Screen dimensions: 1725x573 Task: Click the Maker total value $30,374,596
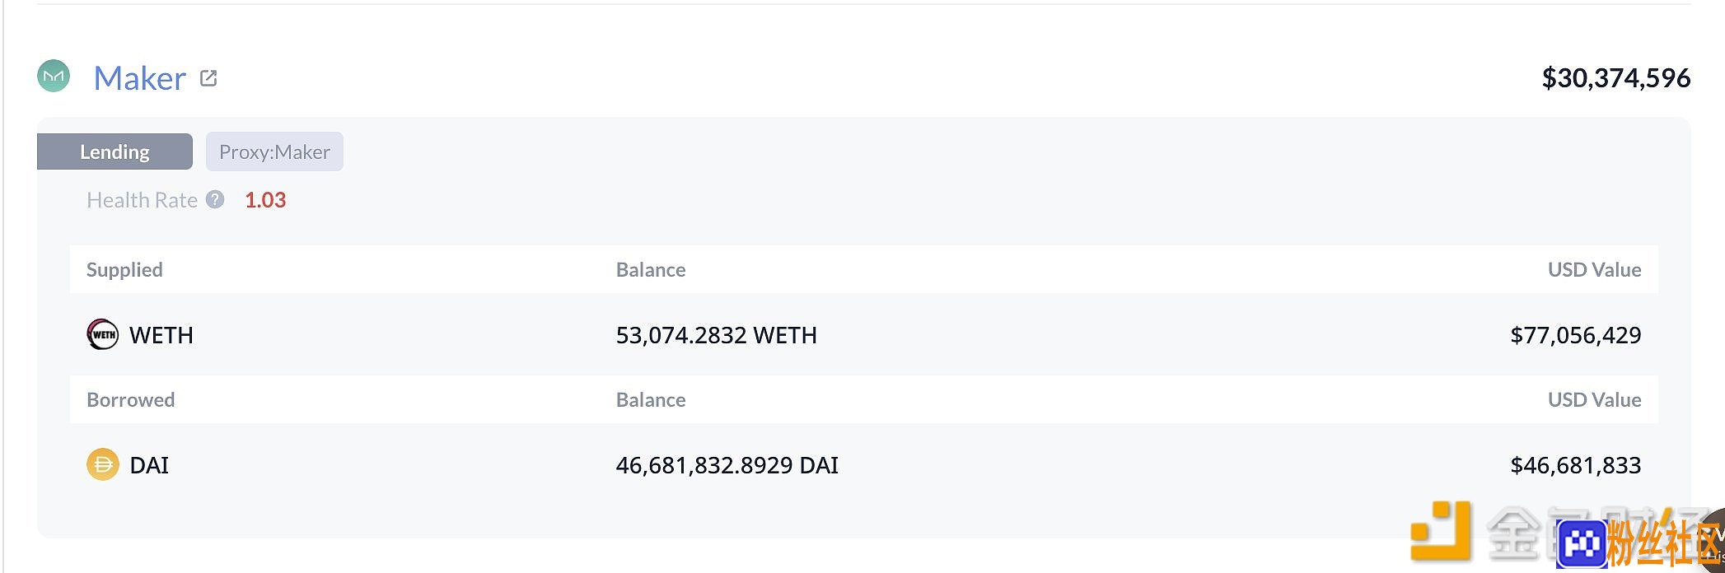(x=1616, y=78)
